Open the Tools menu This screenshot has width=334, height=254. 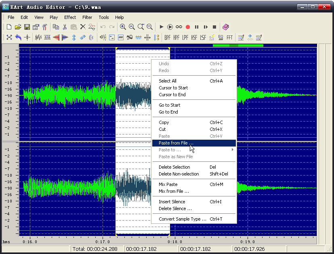[x=103, y=17]
